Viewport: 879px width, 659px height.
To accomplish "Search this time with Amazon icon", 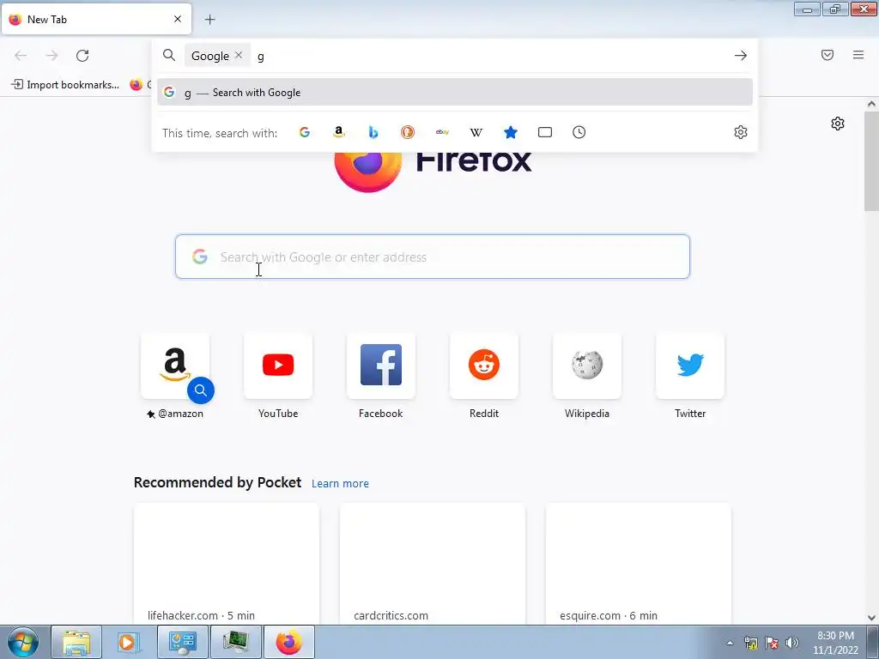I will (x=338, y=132).
